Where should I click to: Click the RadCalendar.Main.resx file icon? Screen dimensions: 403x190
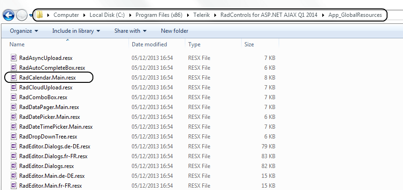14,77
